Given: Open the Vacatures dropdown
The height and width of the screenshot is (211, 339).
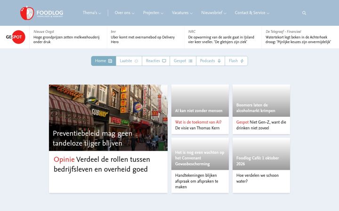Looking at the screenshot, I should (x=182, y=13).
